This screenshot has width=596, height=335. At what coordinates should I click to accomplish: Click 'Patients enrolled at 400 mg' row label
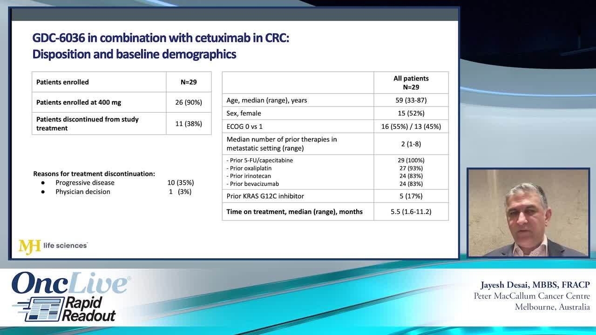tap(79, 102)
